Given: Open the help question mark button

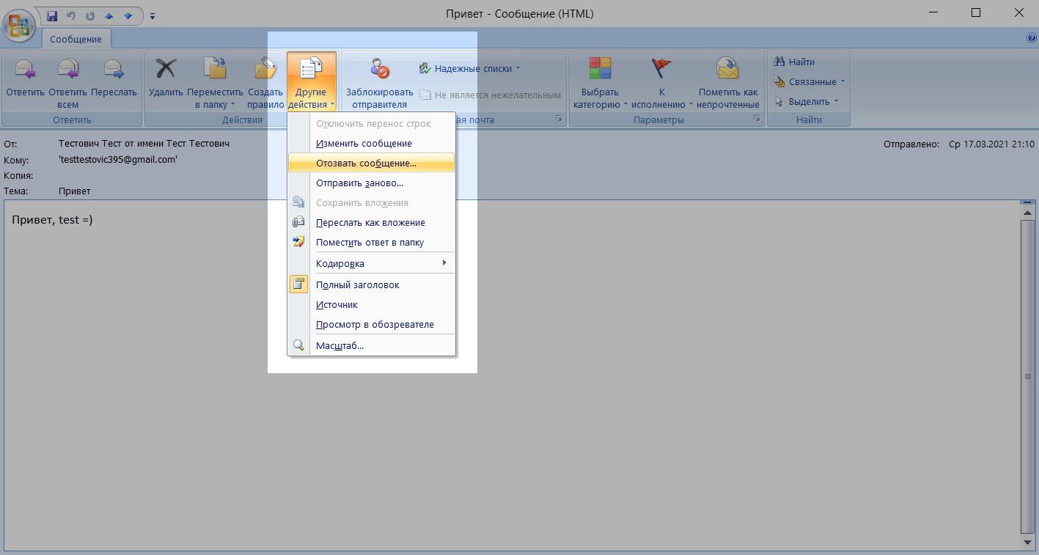Looking at the screenshot, I should [1032, 37].
